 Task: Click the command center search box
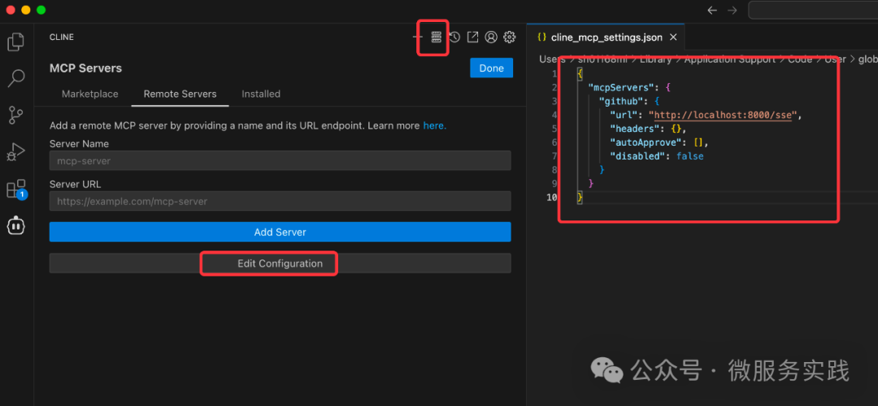point(813,10)
